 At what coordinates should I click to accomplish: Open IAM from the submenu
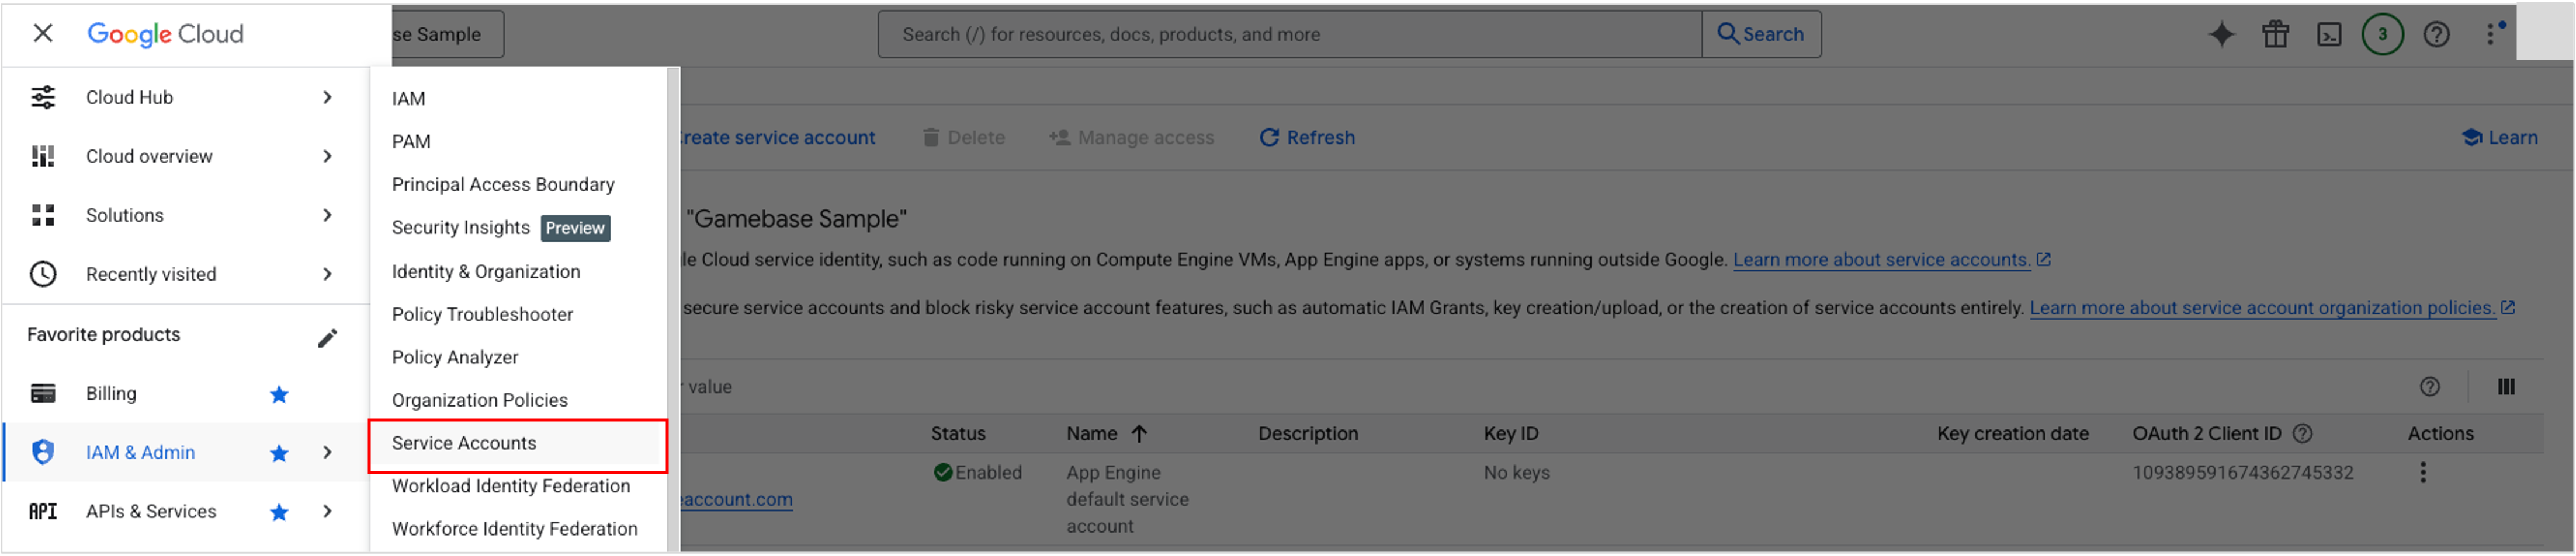pos(408,98)
